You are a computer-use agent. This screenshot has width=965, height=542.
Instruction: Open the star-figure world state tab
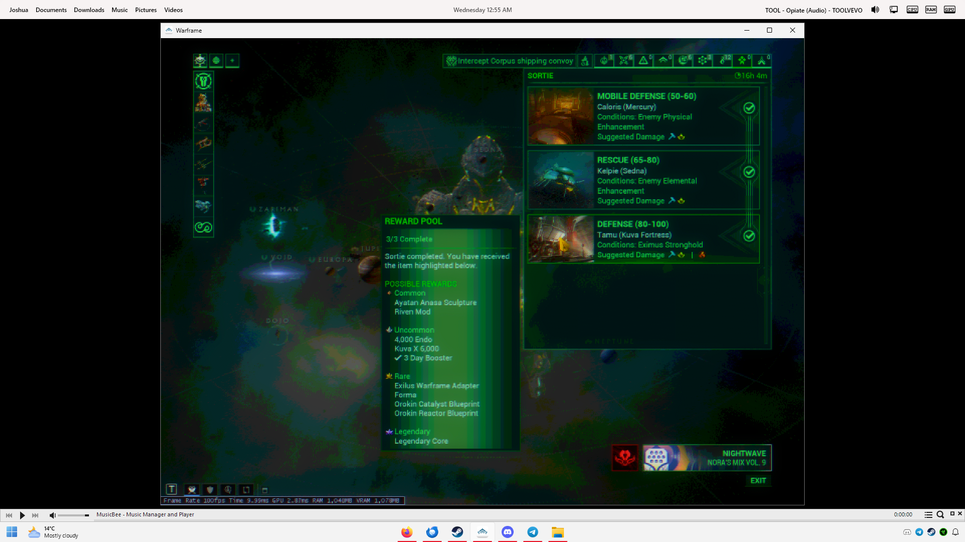pos(742,61)
